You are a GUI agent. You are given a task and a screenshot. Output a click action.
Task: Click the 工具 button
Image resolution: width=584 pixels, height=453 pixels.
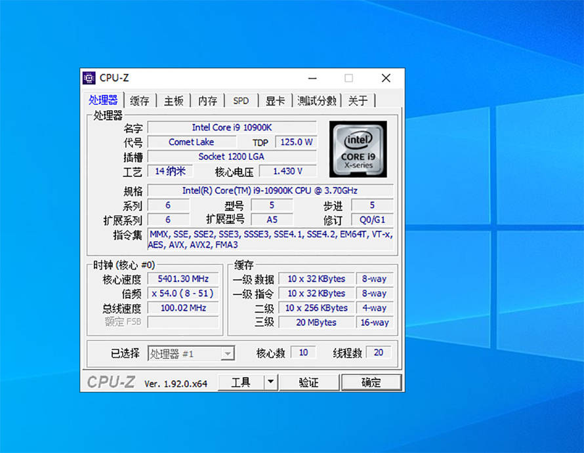point(241,382)
